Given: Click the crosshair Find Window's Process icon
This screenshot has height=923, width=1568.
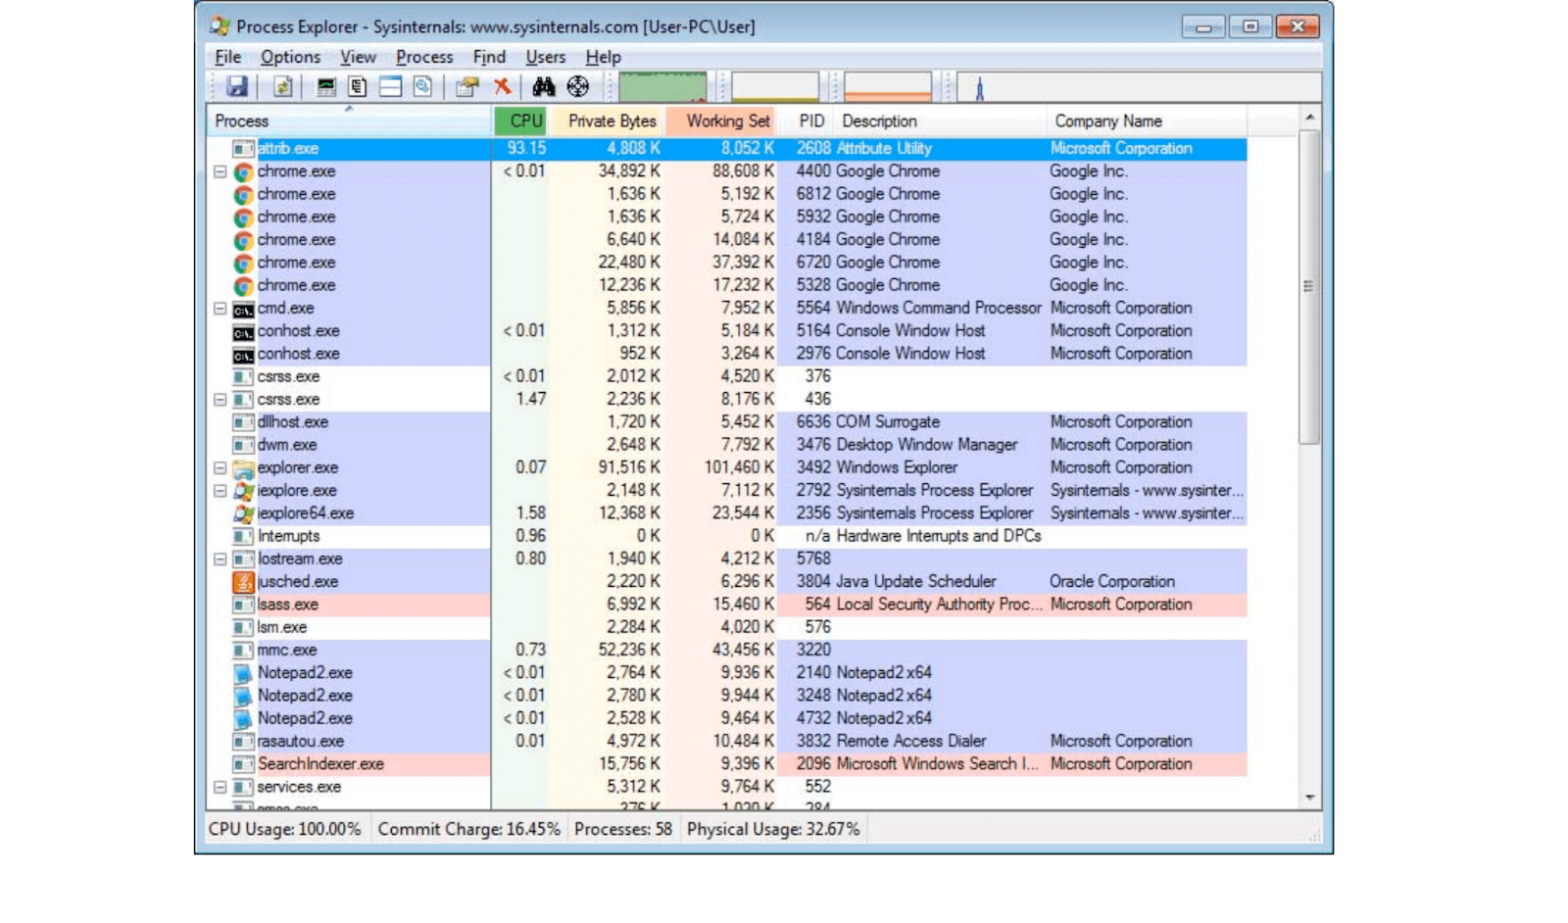Looking at the screenshot, I should pyautogui.click(x=578, y=87).
